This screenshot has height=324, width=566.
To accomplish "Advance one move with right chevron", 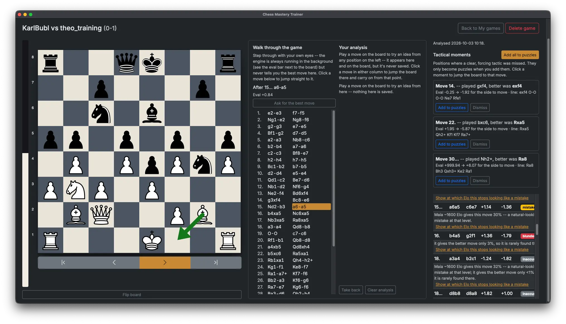I will tap(165, 262).
